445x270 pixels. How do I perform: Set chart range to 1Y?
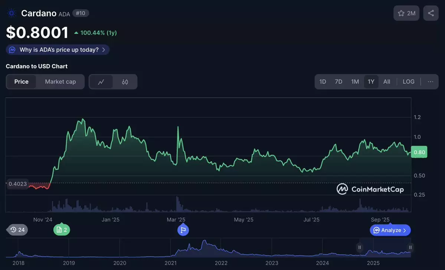[x=371, y=81]
